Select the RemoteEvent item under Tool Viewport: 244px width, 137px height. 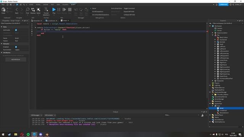point(224,113)
